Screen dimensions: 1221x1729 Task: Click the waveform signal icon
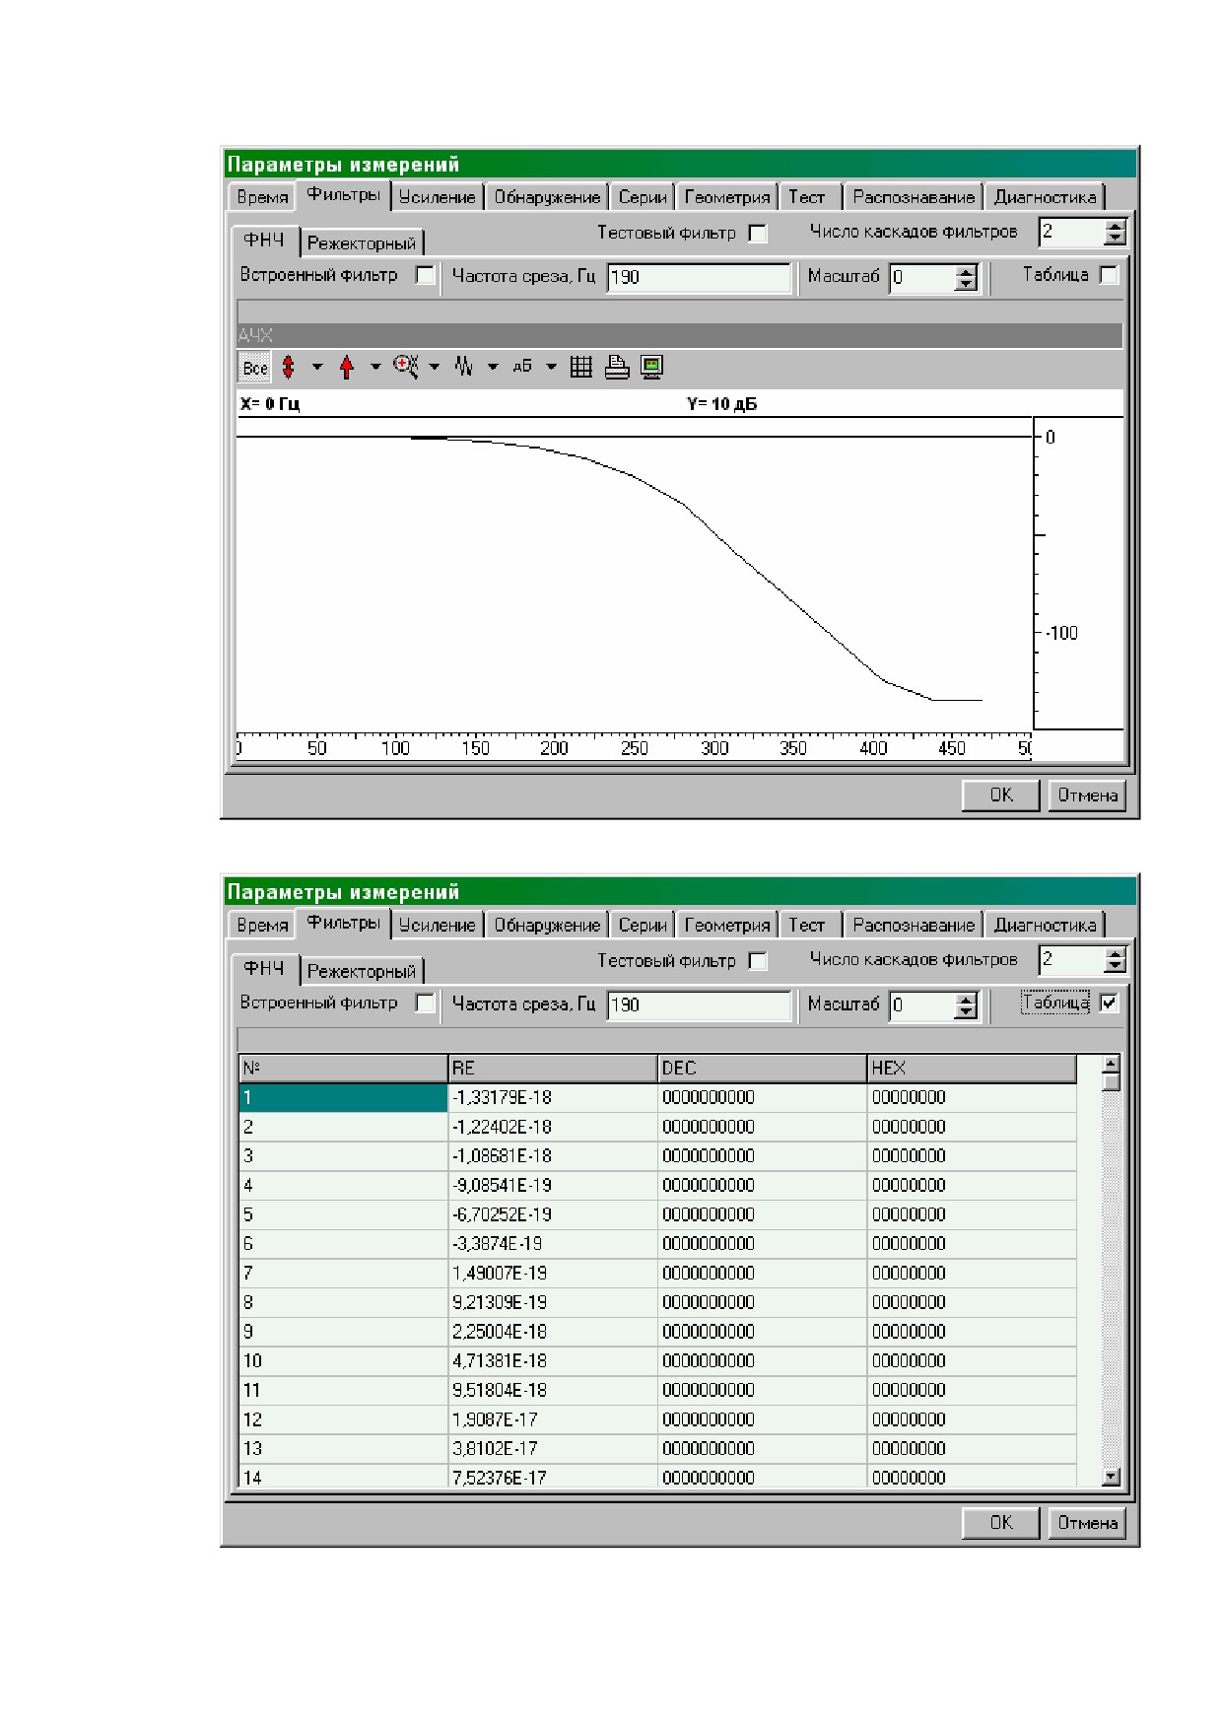[x=463, y=367]
